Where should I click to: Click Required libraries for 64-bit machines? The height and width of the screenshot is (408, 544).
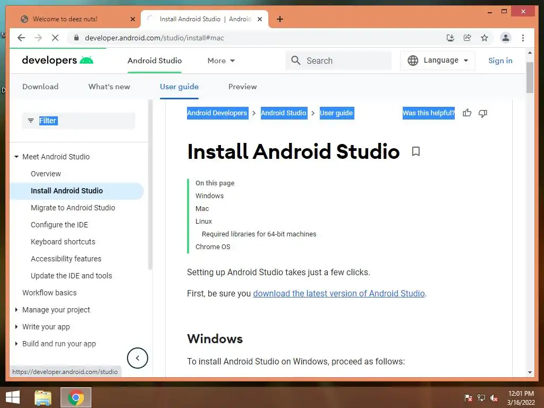259,234
